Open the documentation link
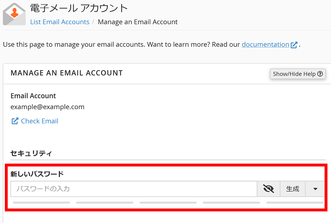331x223 pixels. point(265,45)
